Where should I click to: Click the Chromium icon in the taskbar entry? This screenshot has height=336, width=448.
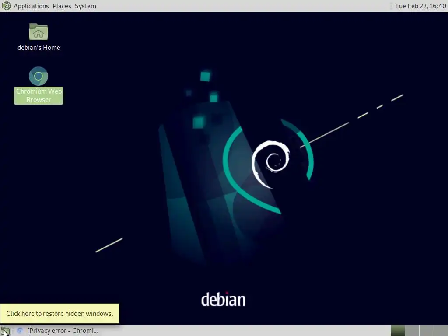point(20,331)
